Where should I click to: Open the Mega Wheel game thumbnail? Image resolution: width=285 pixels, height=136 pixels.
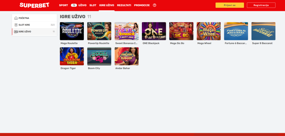point(209,31)
